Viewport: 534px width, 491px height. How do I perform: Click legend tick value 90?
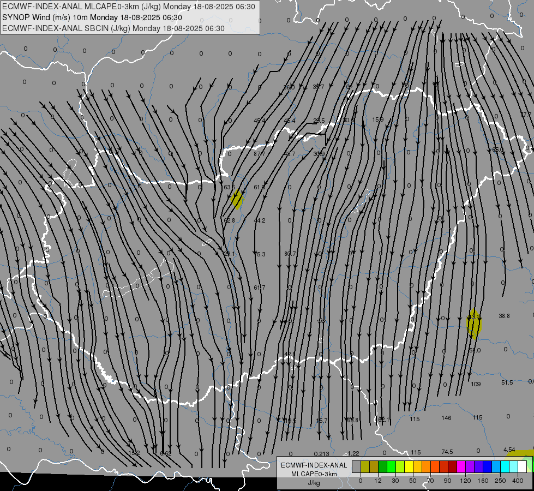tap(447, 481)
